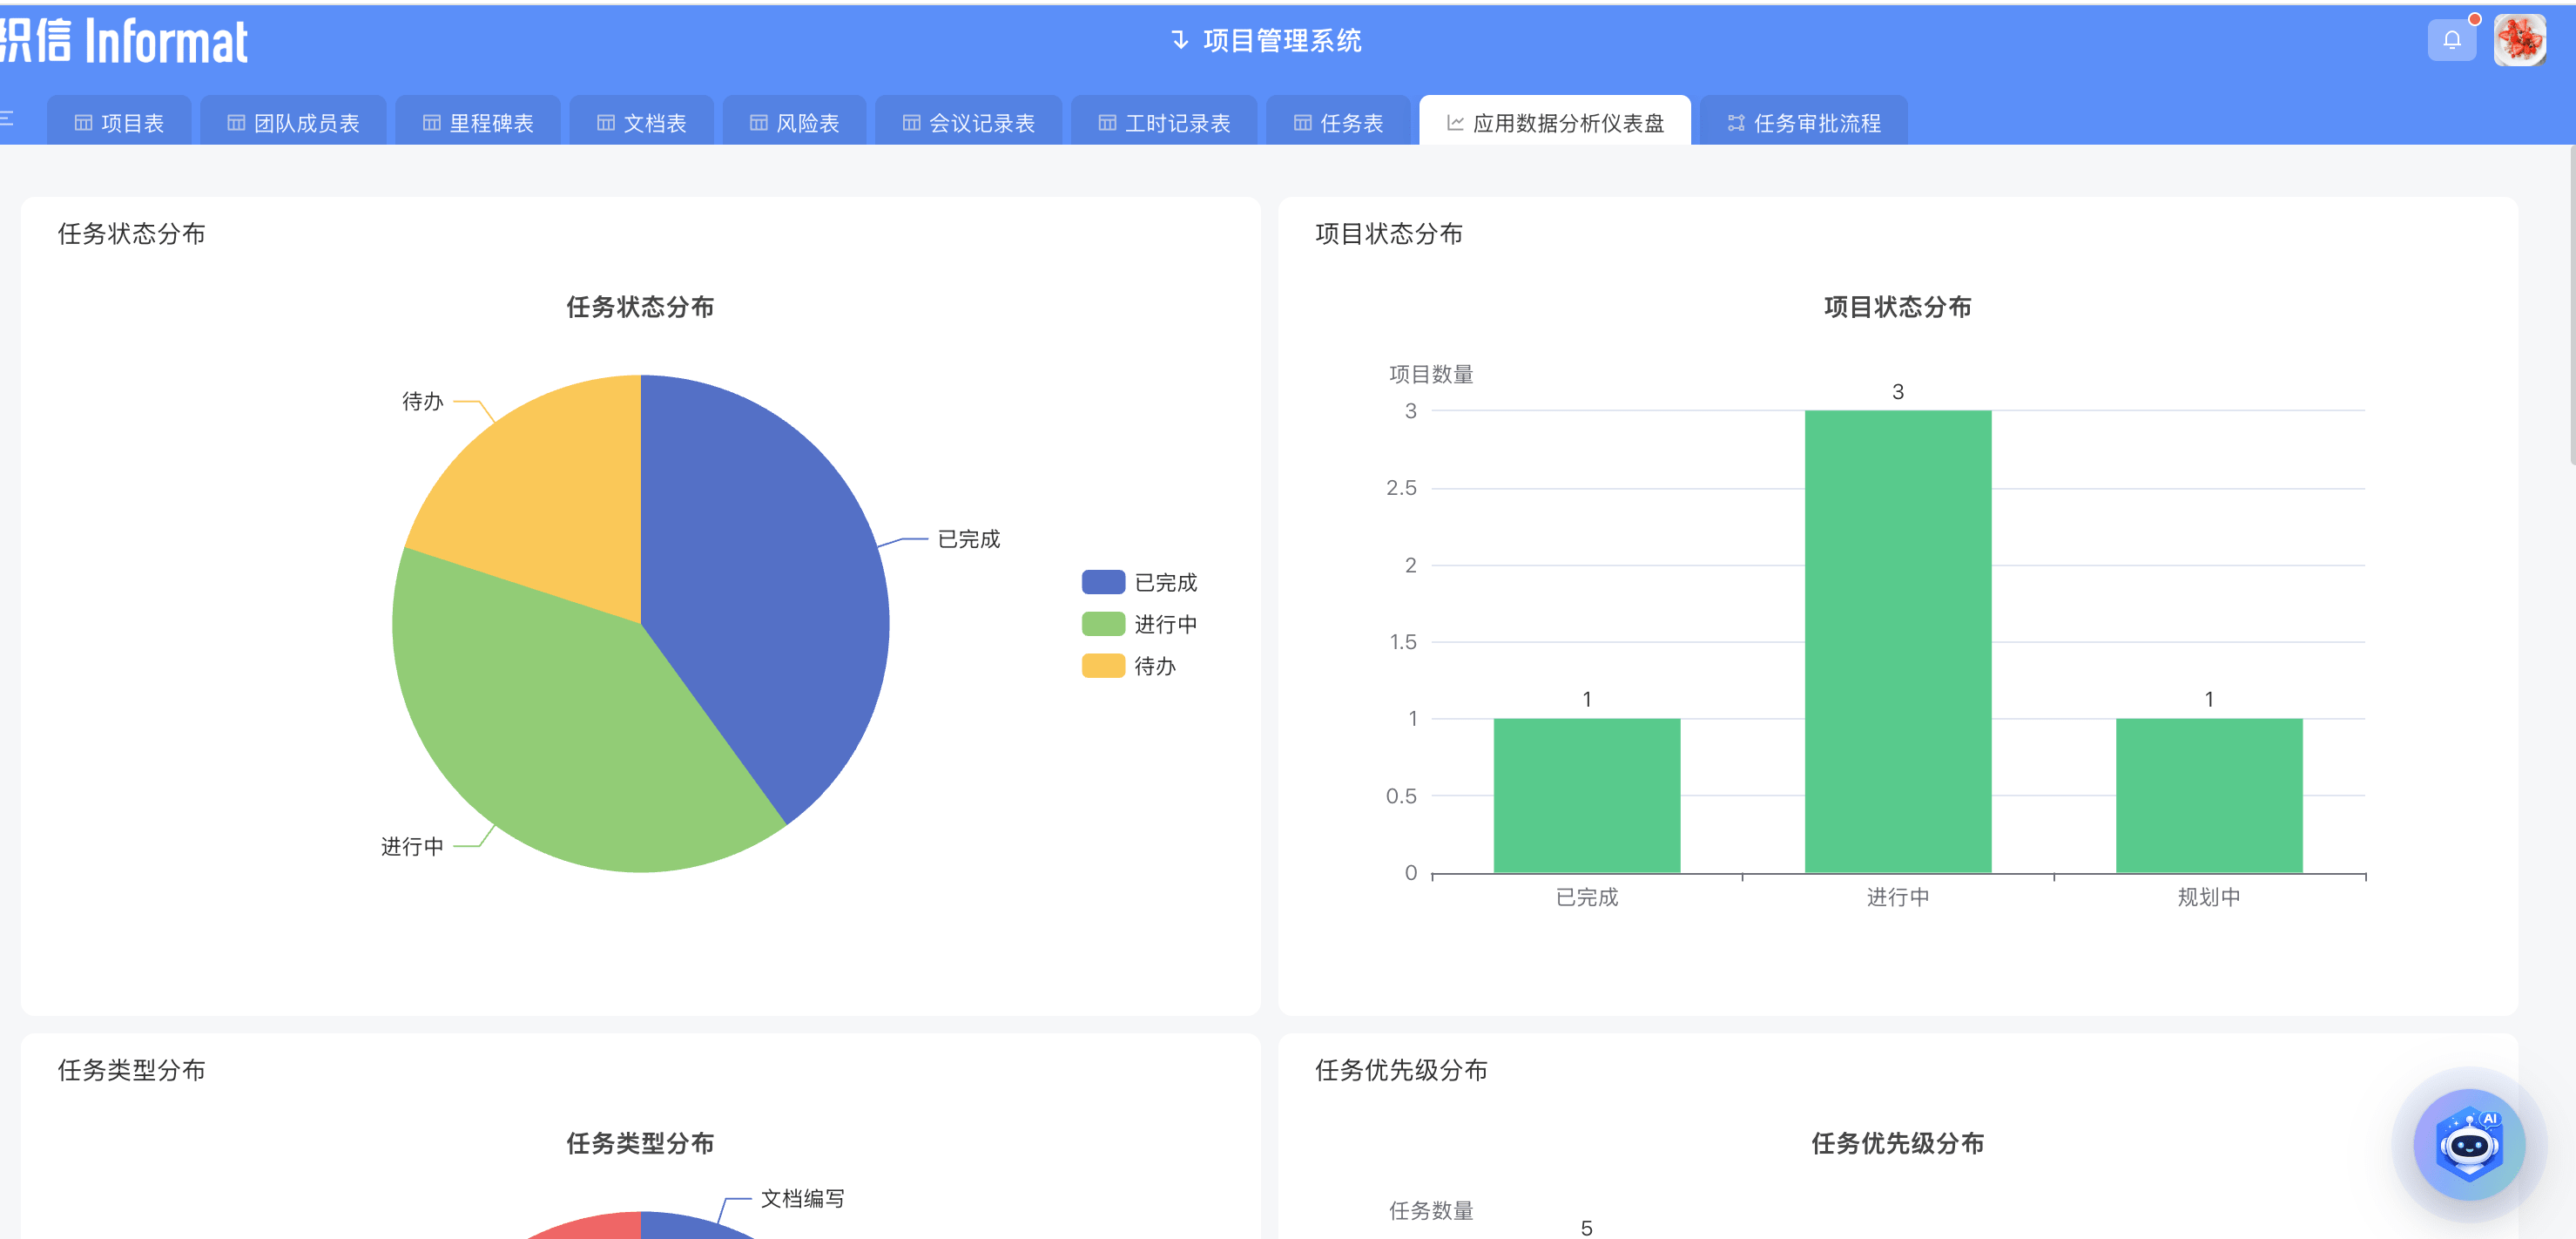The image size is (2576, 1239).
Task: Switch to the 团队成员表 tab
Action: pos(293,121)
